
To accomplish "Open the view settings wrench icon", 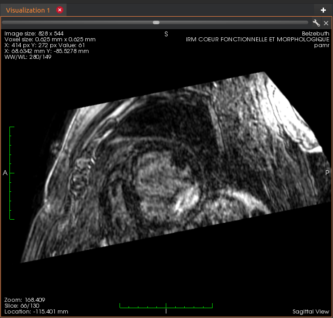I will [x=316, y=23].
